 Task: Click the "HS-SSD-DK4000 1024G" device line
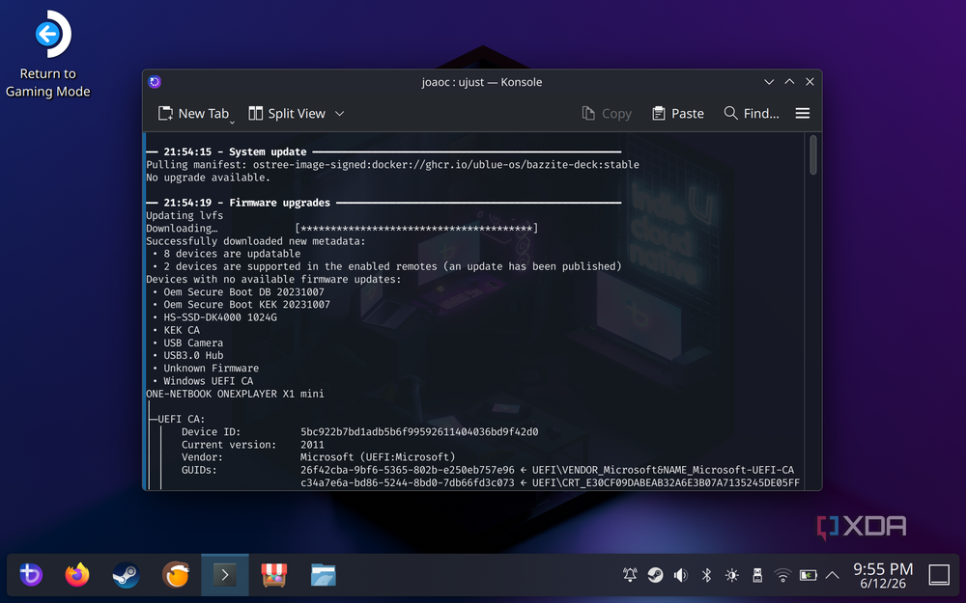pyautogui.click(x=220, y=317)
